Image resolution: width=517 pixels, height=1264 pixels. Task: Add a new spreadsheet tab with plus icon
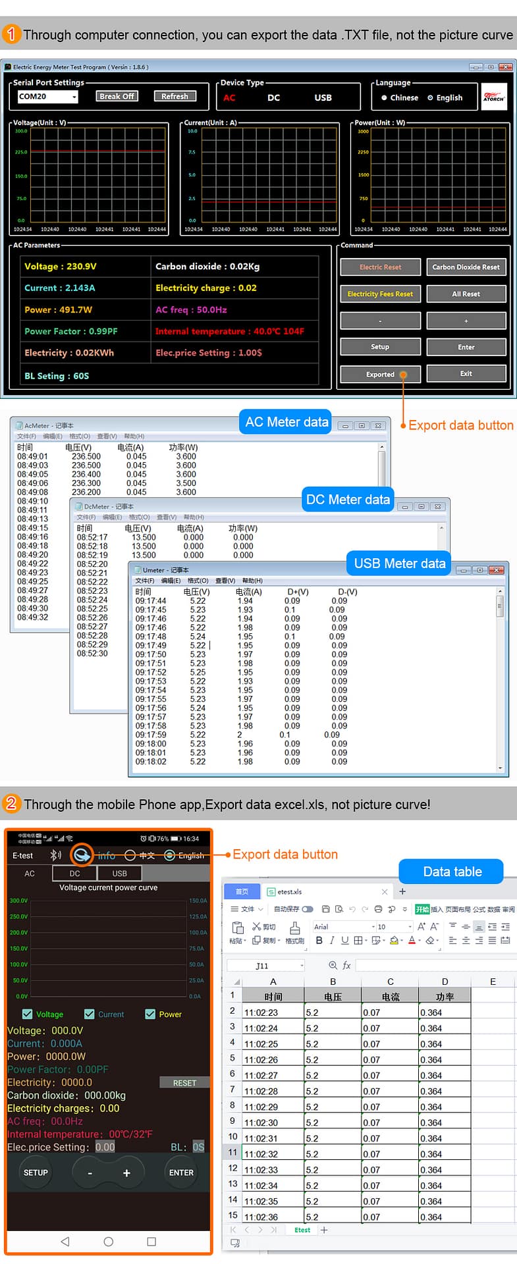[402, 891]
